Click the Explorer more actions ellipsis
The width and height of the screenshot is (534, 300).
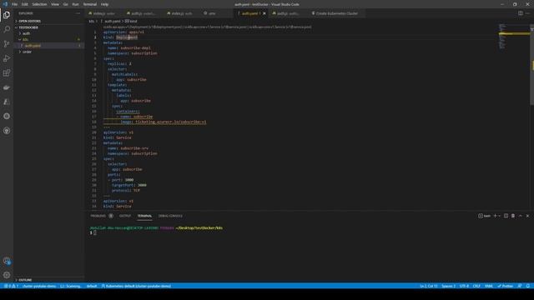click(x=78, y=13)
